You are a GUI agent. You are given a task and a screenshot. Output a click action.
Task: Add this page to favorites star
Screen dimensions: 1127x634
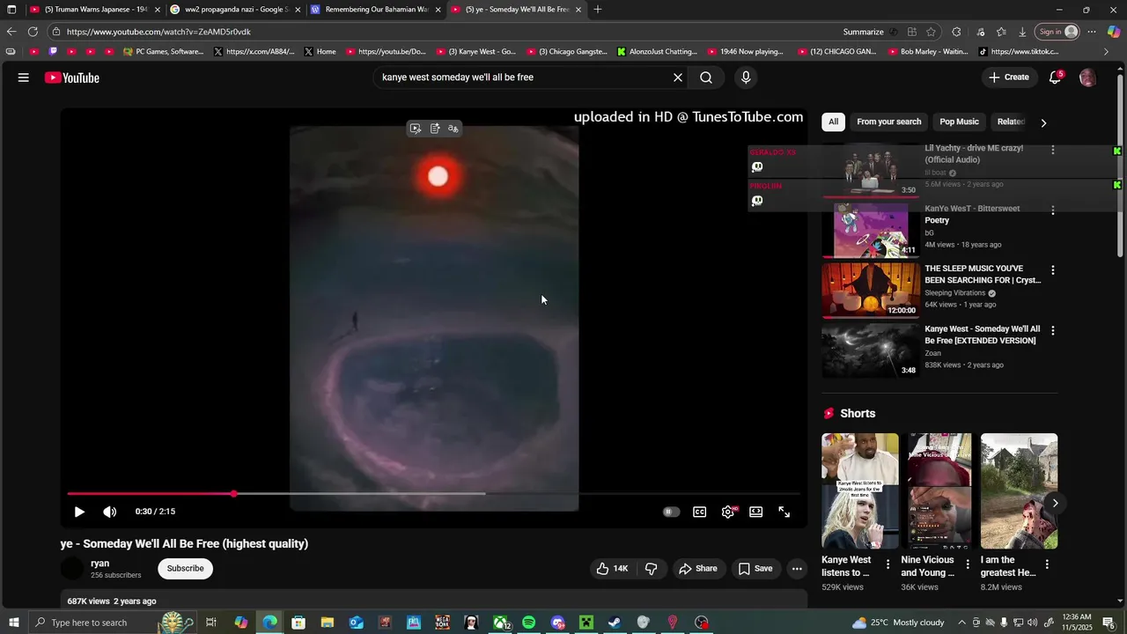click(931, 32)
